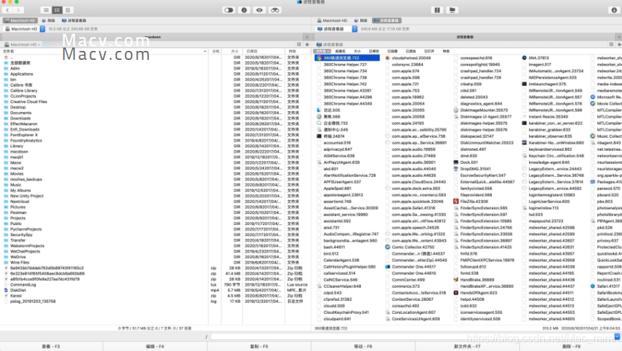Select the Downloads folder
622x351 pixels.
pyautogui.click(x=20, y=118)
